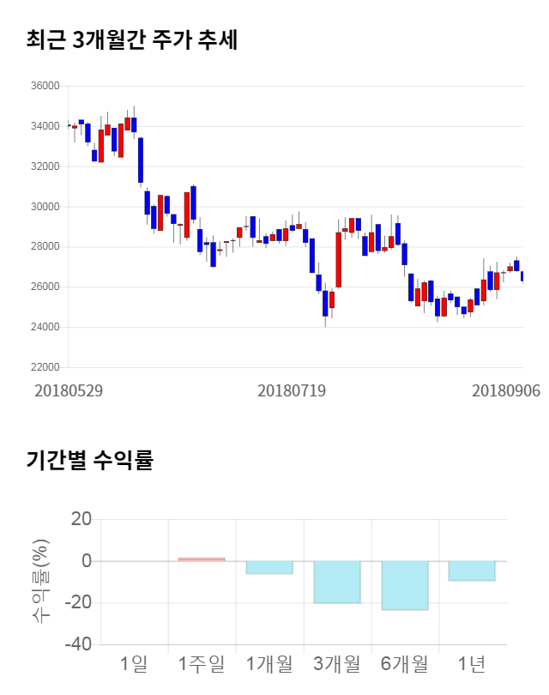Click the 기간별 수익률 heading
Screen dimensions: 549x695
pyautogui.click(x=90, y=460)
